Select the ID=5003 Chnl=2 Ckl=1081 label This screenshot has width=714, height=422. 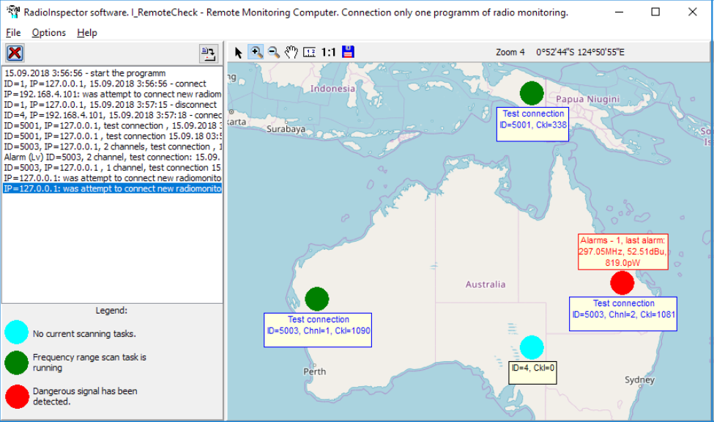pos(623,314)
